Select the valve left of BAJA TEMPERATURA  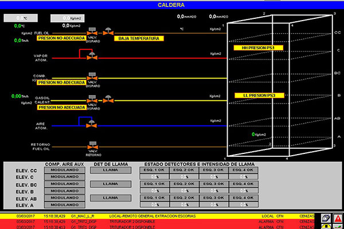click(x=108, y=32)
